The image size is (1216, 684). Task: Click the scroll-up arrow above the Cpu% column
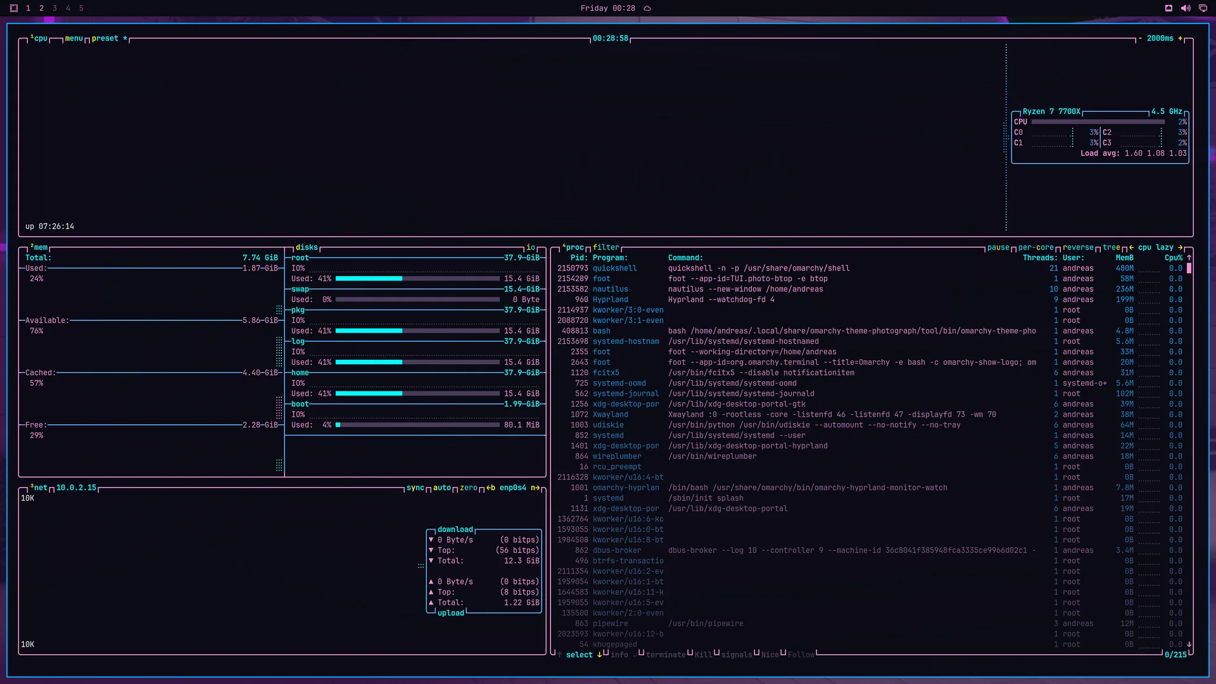[1189, 258]
